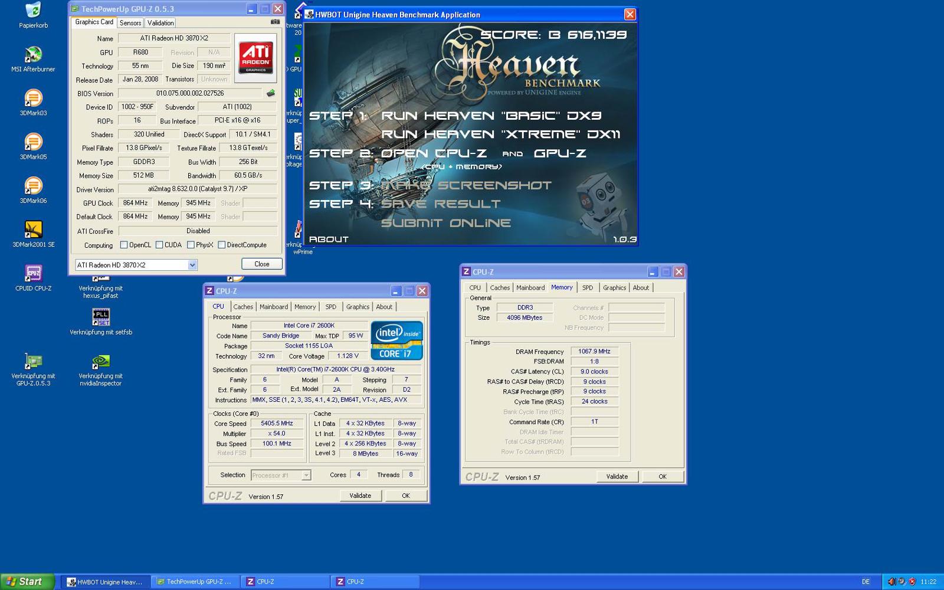
Task: Click Run Heaven Xtreme DX11 option
Action: (500, 135)
